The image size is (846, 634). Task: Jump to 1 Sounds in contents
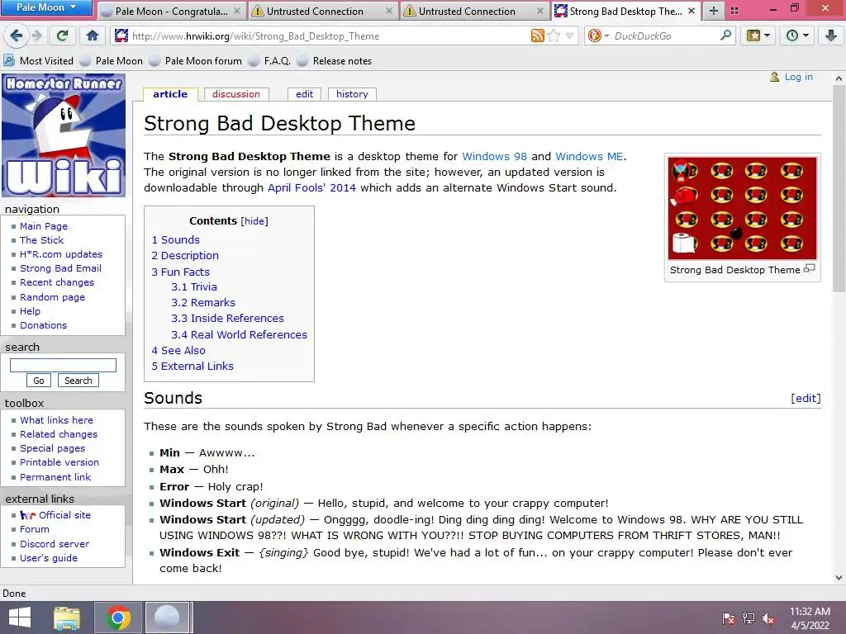176,240
